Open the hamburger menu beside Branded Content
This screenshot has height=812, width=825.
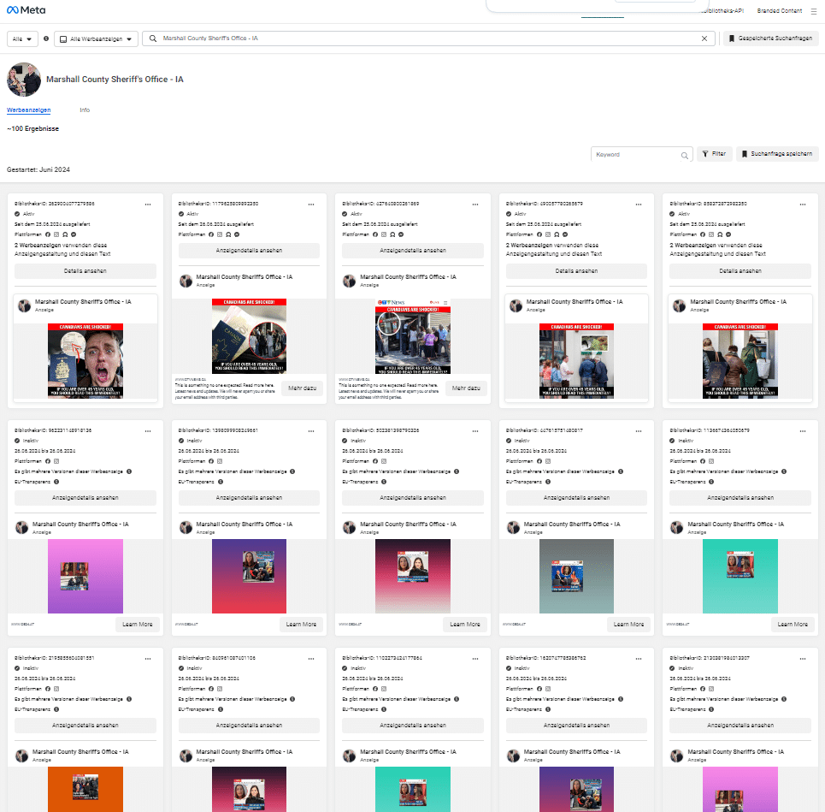click(813, 11)
